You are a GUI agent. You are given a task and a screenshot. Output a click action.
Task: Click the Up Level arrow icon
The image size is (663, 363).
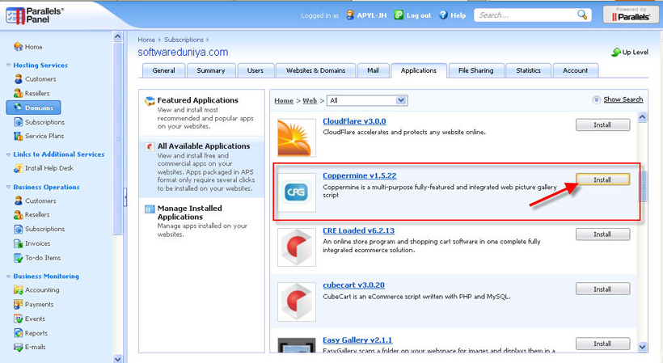coord(616,52)
